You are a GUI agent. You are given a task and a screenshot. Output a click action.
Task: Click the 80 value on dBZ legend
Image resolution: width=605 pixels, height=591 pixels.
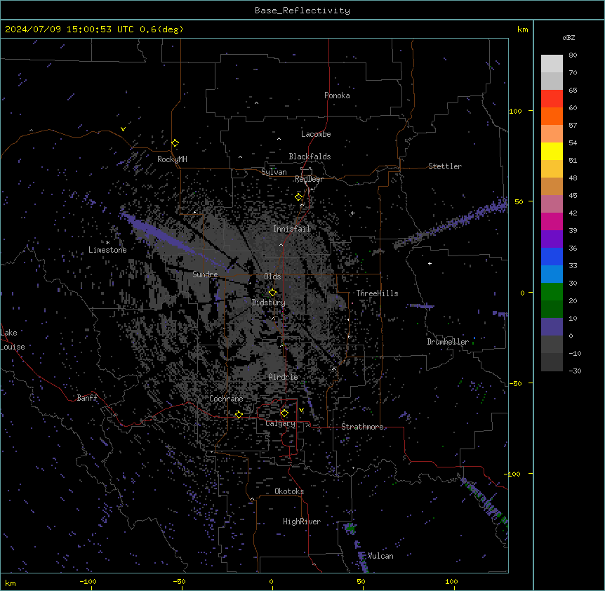(573, 55)
